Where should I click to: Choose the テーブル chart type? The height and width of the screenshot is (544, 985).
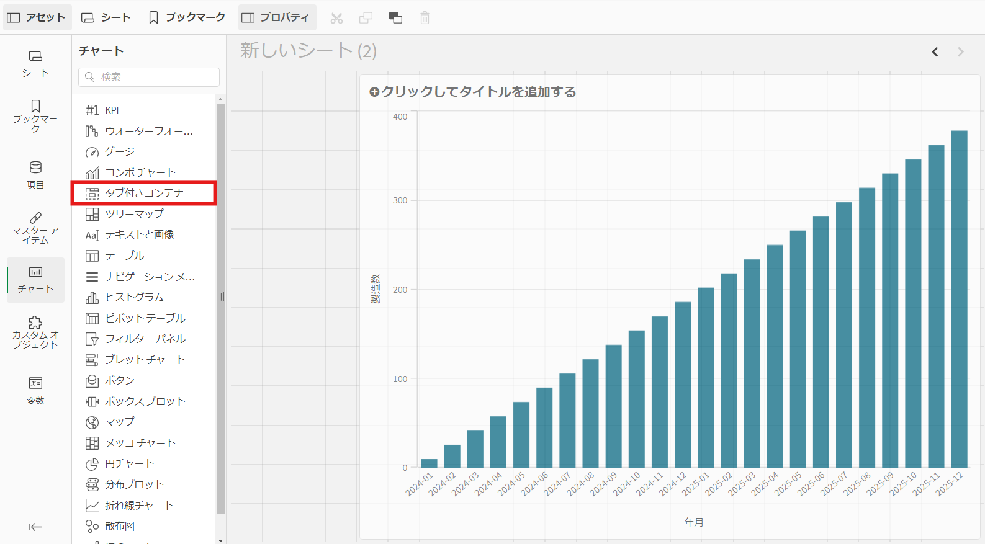tap(144, 256)
